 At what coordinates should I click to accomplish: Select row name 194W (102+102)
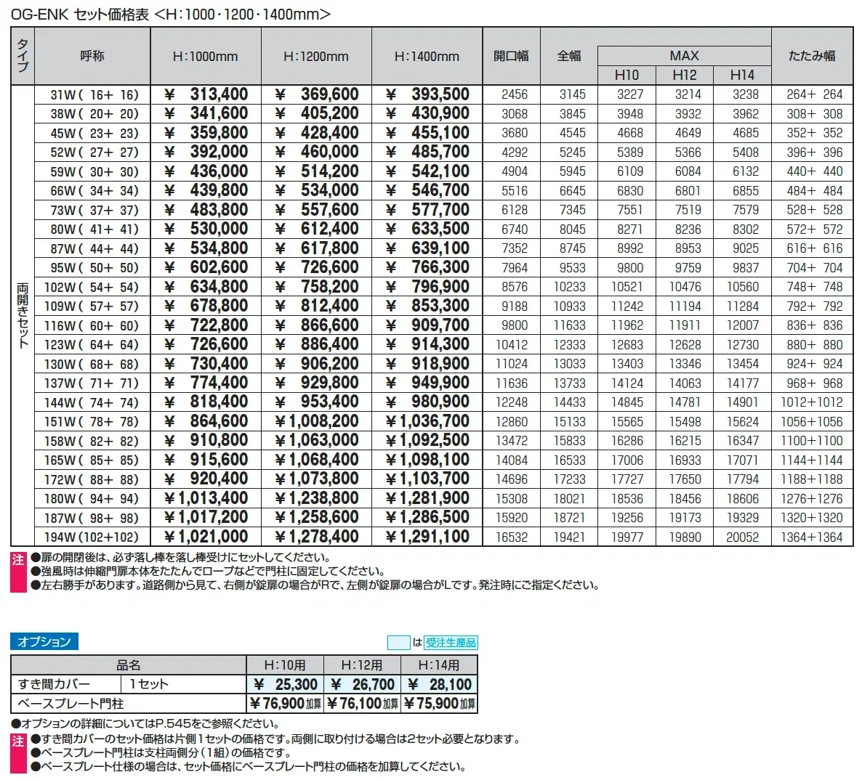point(92,537)
